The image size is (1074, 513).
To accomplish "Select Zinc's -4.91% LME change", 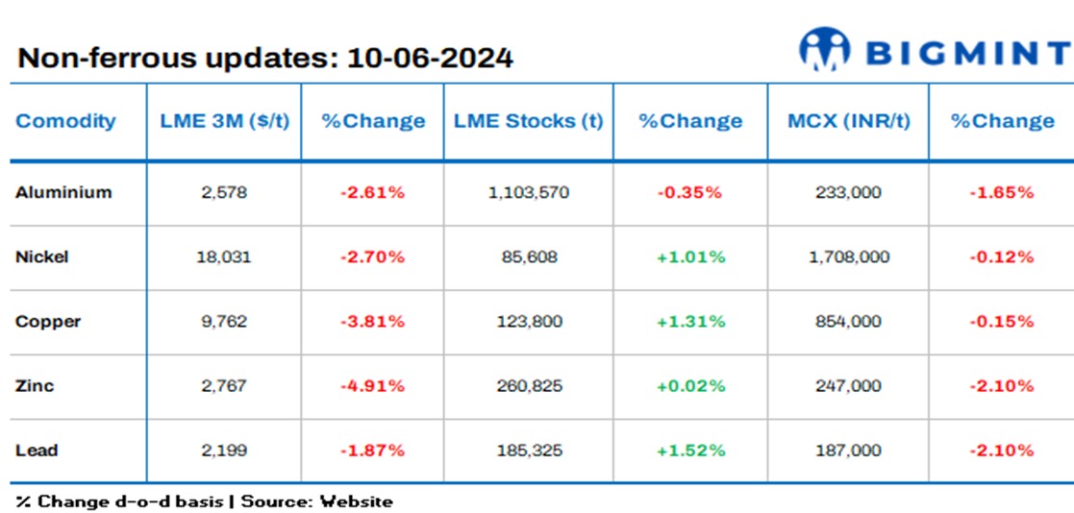I will (372, 386).
